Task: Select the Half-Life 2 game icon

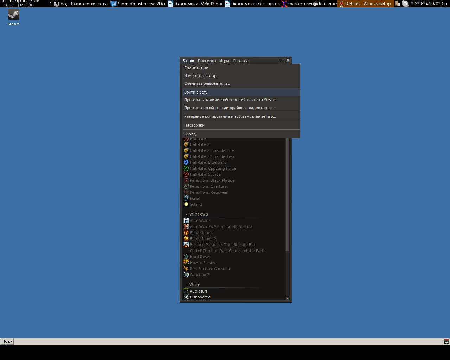Action: click(x=186, y=144)
